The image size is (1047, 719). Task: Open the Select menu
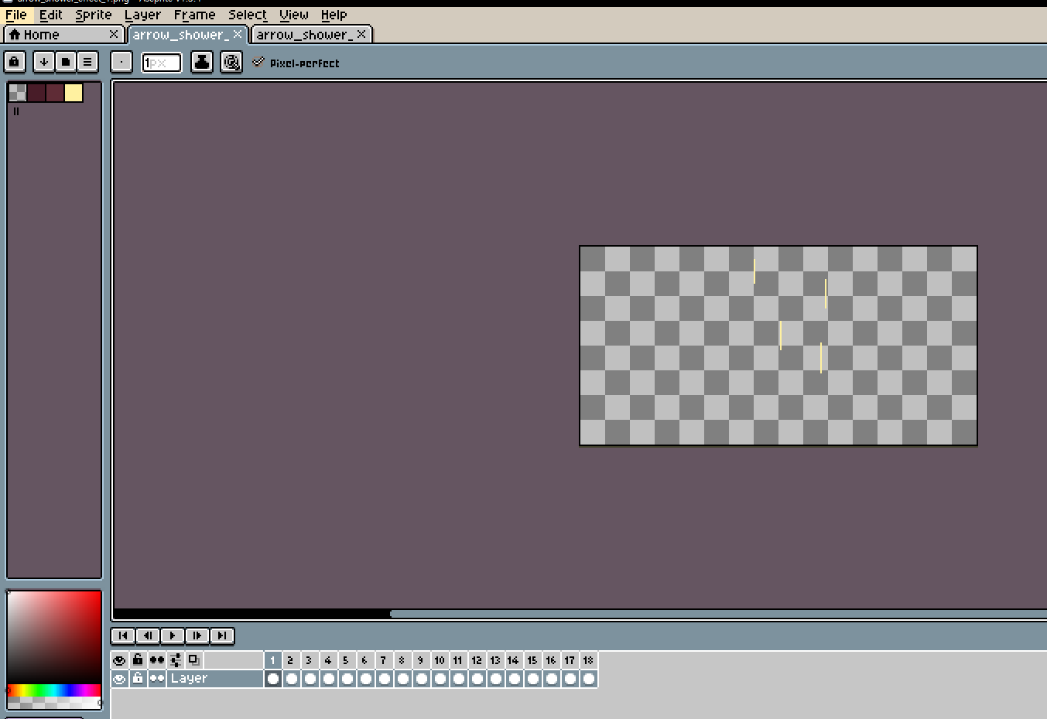[248, 15]
